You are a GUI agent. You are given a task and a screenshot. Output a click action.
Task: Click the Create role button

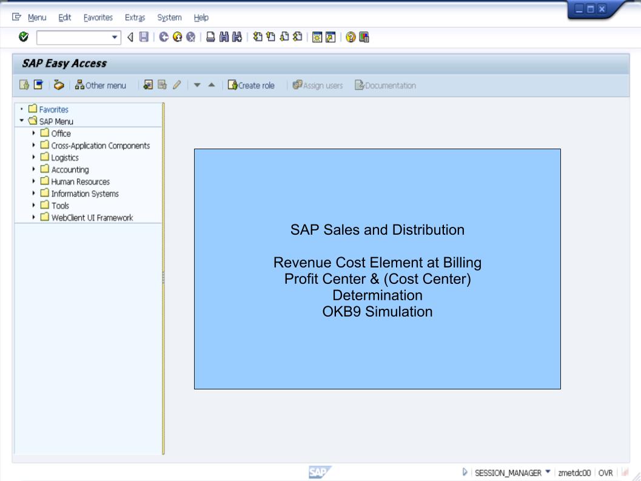pyautogui.click(x=252, y=86)
